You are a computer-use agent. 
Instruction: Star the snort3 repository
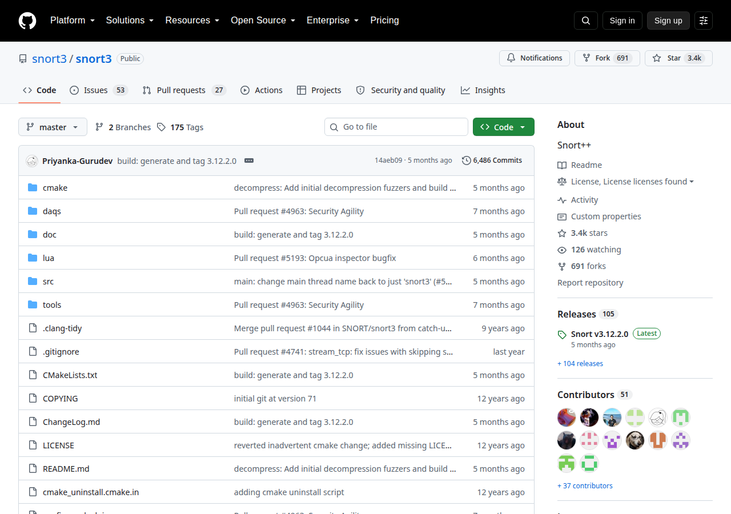tap(678, 58)
